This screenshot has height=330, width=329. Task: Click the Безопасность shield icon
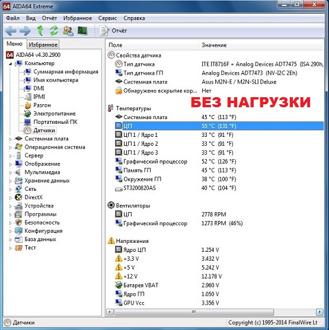[18, 222]
